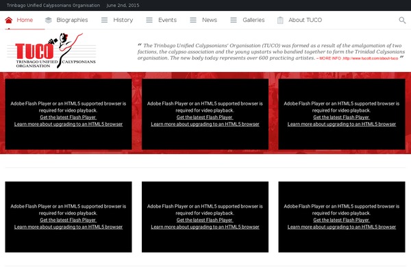Click Learn more about HTML5 browser in top-middle video
411x274 pixels.
point(205,124)
